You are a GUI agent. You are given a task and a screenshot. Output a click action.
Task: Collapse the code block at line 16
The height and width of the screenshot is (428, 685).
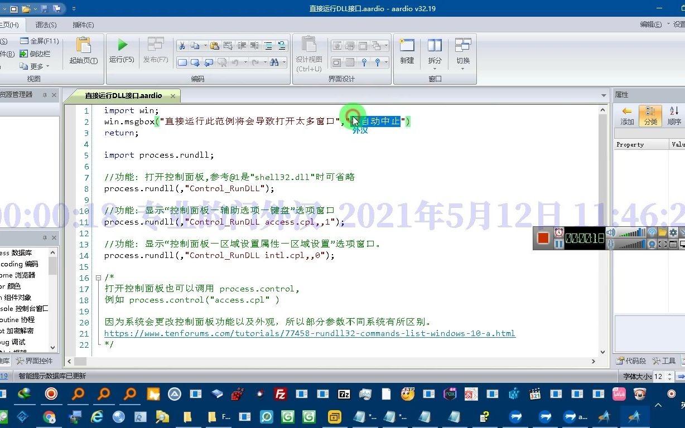(99, 277)
